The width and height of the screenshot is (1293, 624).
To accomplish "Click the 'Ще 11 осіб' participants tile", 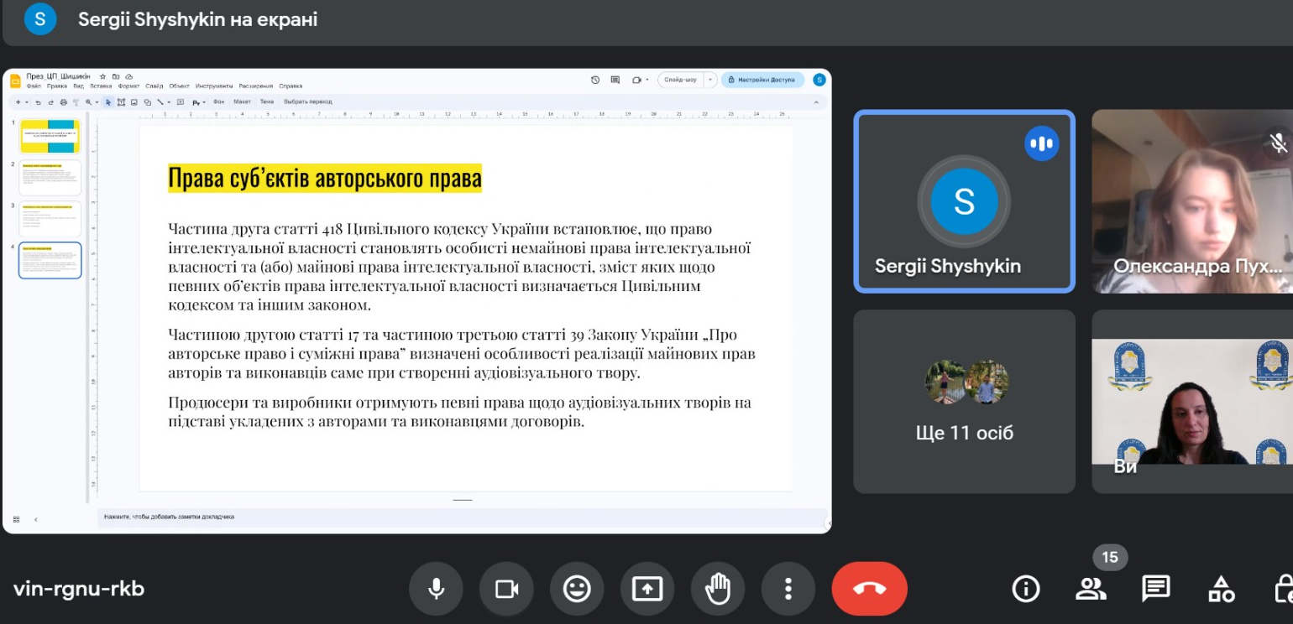I will click(x=964, y=402).
